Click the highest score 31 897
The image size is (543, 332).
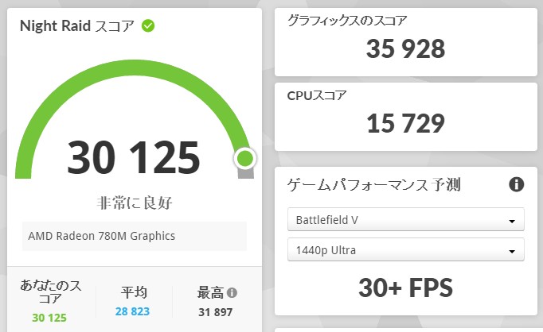coord(217,311)
